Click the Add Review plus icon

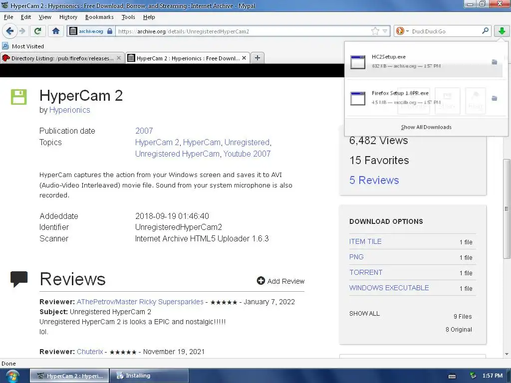coord(260,280)
